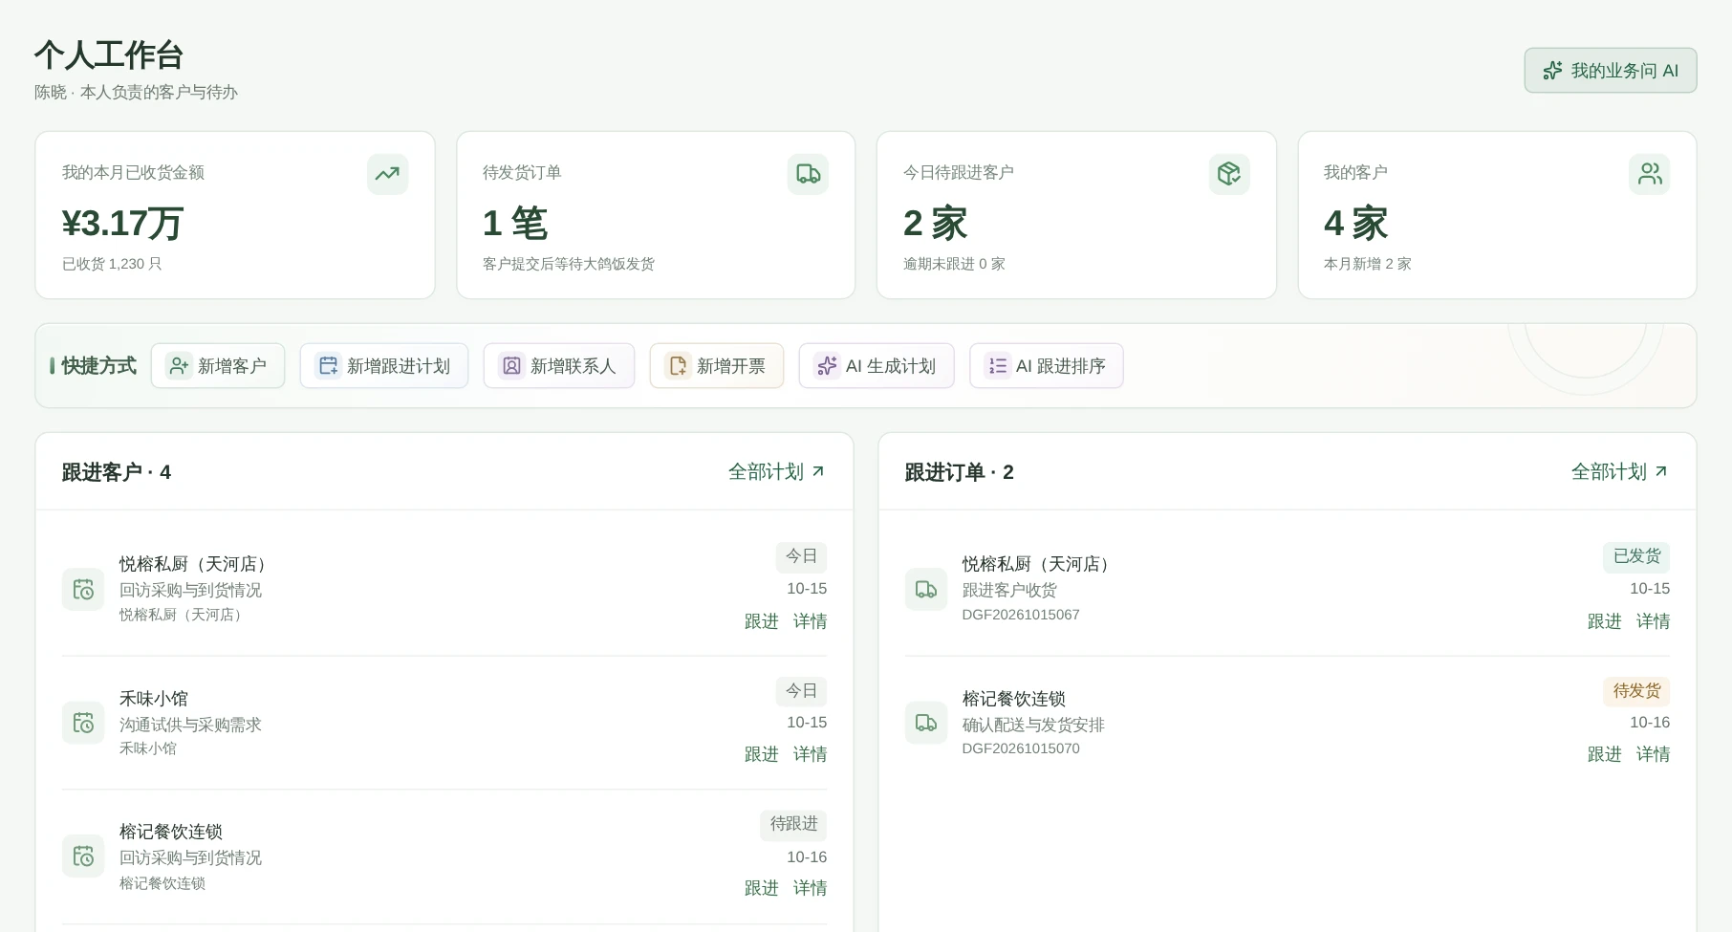This screenshot has width=1732, height=932.
Task: Click calendar-clock icon beside 禾味小馆
Action: click(83, 723)
